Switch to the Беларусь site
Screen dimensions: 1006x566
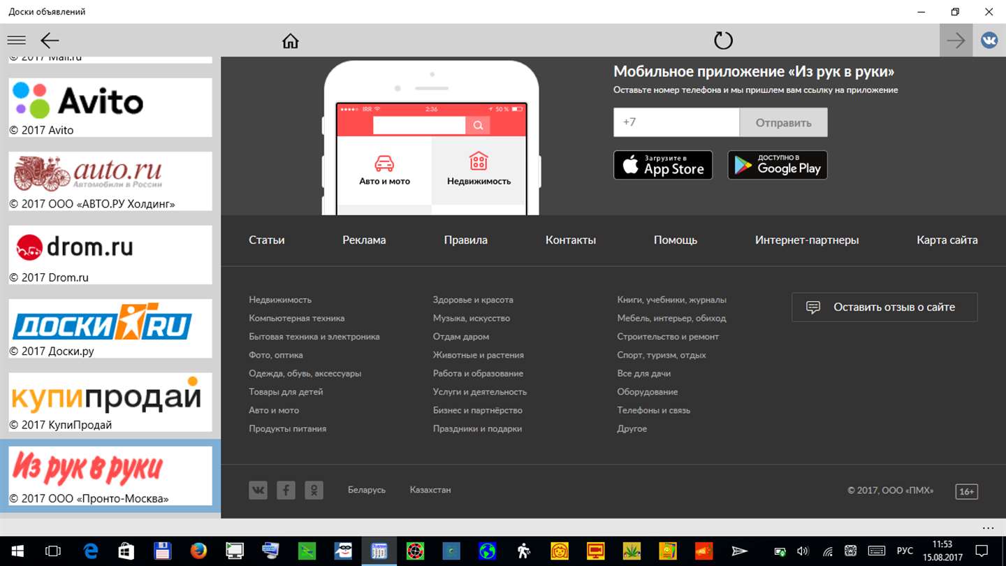(x=367, y=490)
